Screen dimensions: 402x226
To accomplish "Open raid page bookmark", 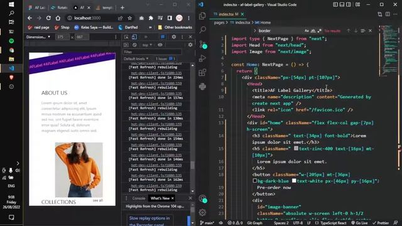I will pos(38,27).
